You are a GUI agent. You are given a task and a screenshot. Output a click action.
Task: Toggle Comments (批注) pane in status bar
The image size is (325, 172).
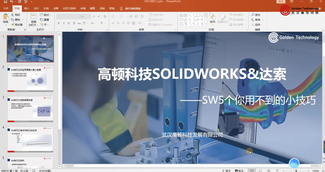click(239, 170)
